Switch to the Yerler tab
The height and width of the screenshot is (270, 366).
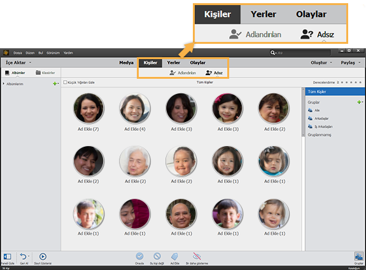pyautogui.click(x=173, y=63)
